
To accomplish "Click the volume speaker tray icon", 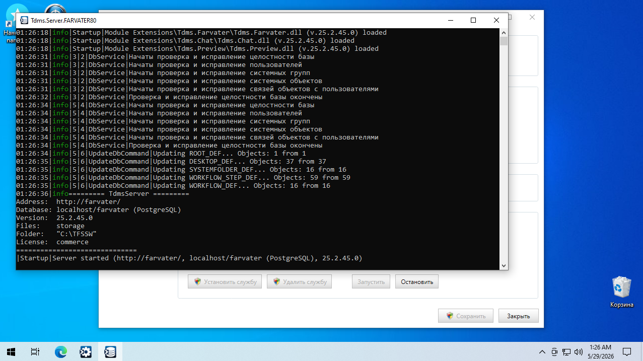I will click(x=578, y=351).
